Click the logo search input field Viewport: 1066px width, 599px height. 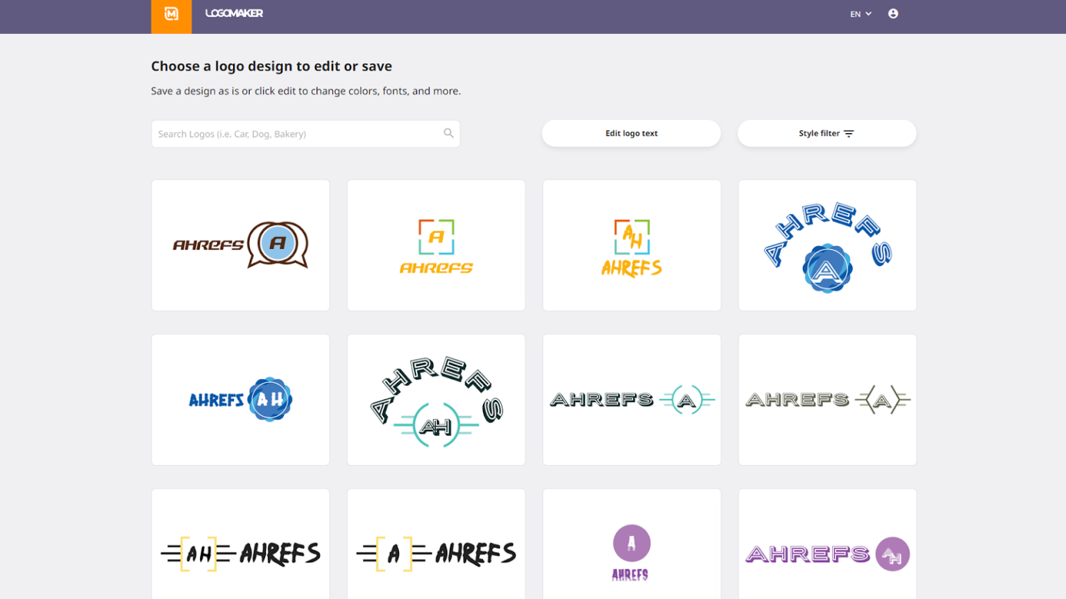tap(291, 133)
